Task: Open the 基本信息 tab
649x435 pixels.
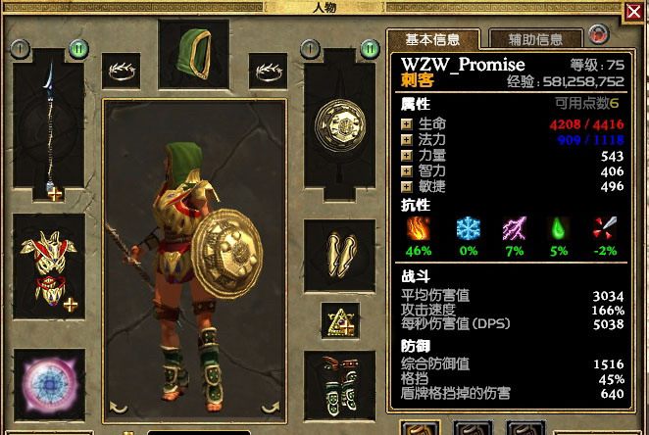Action: point(433,40)
